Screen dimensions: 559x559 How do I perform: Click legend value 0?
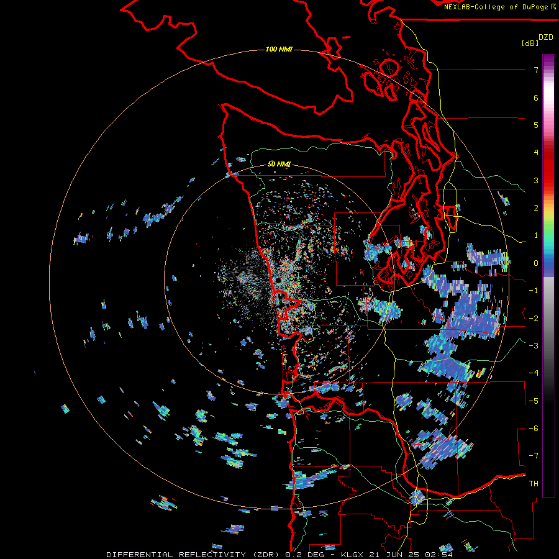point(536,263)
